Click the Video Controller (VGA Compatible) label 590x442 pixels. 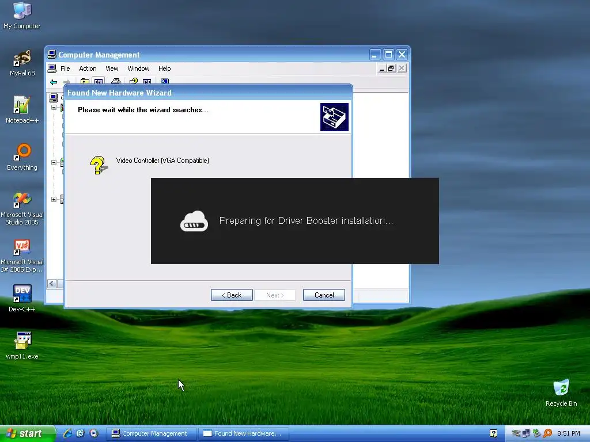[162, 161]
